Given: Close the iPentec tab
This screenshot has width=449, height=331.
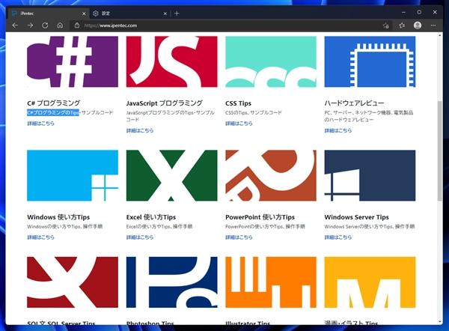Looking at the screenshot, I should point(84,13).
